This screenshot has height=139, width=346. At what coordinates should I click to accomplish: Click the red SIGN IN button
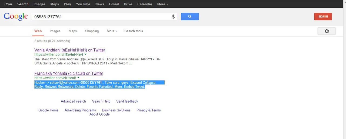tap(323, 16)
